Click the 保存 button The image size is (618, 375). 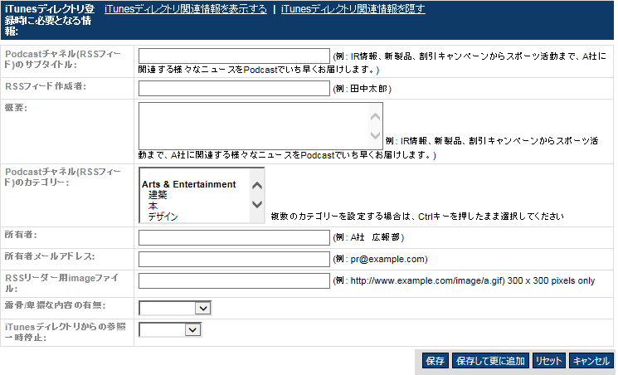[x=436, y=361]
